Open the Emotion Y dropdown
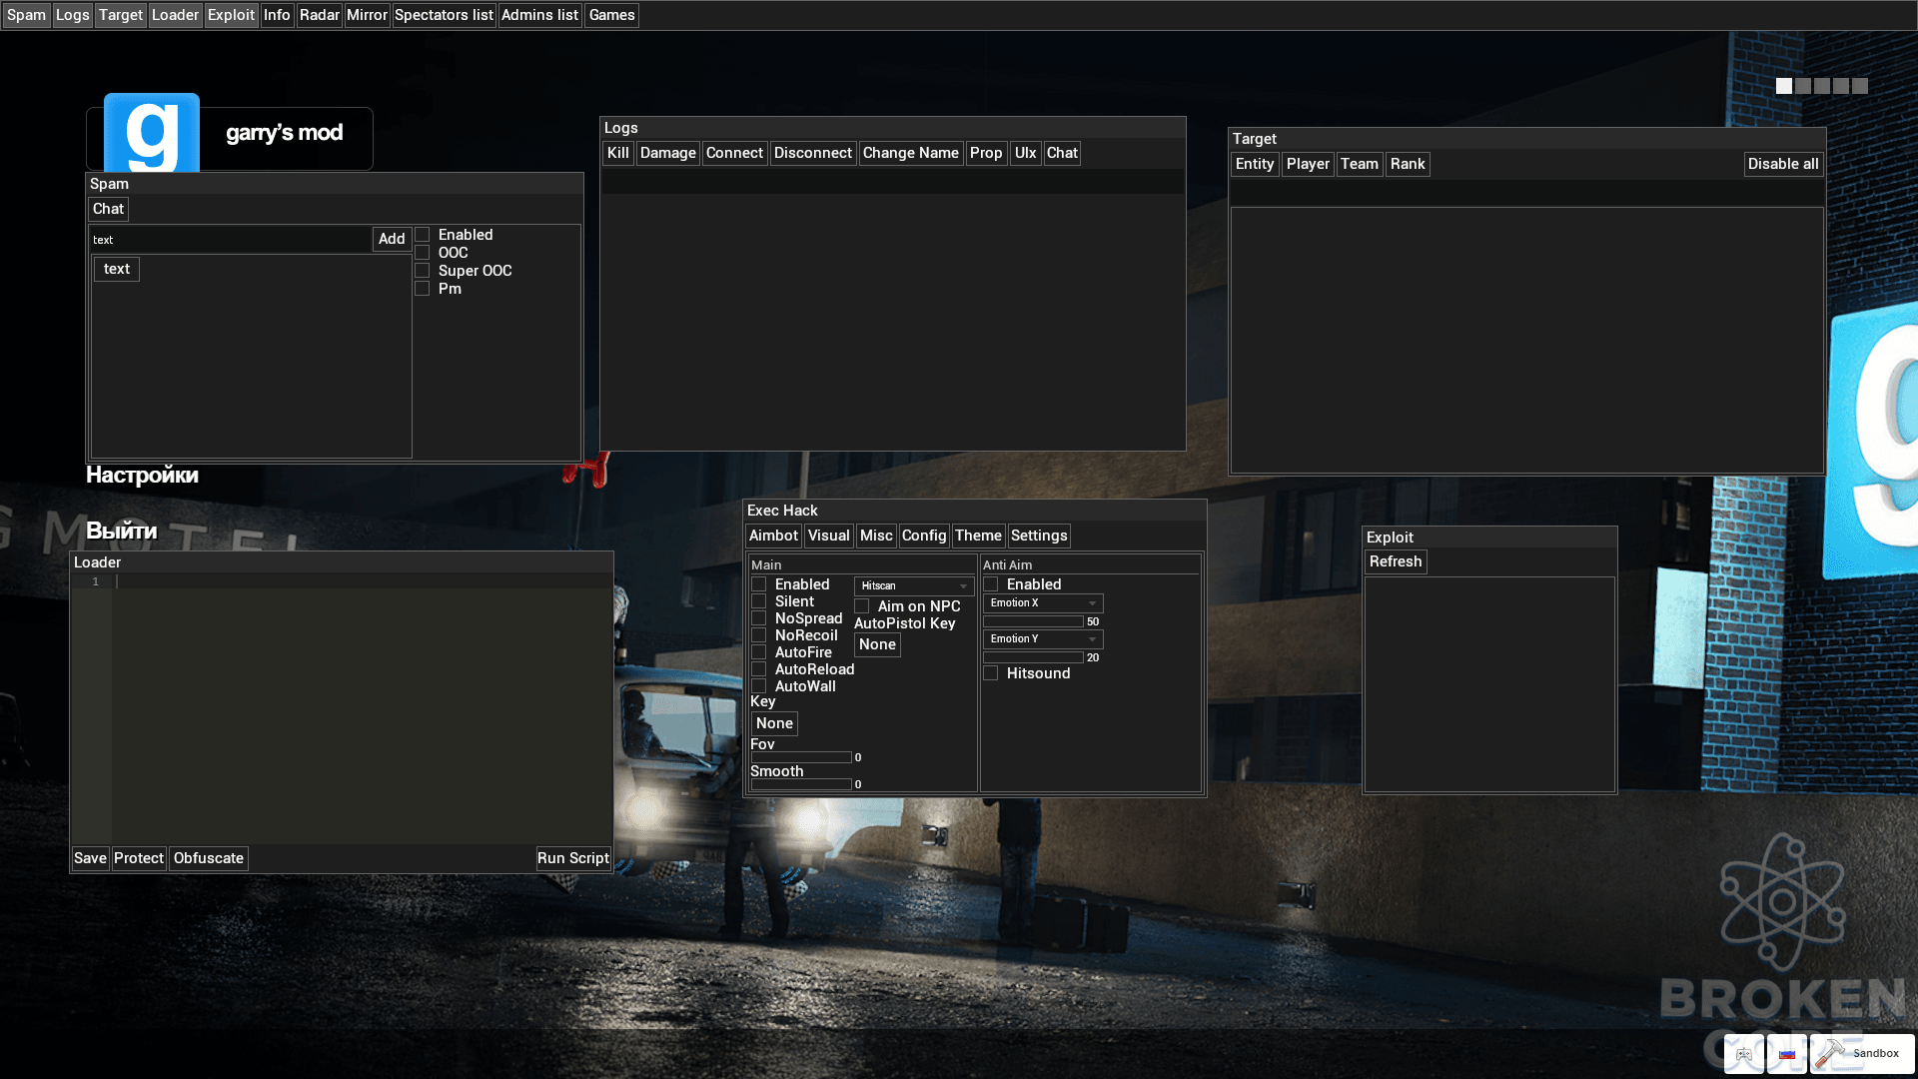Image resolution: width=1918 pixels, height=1079 pixels. pyautogui.click(x=1043, y=639)
